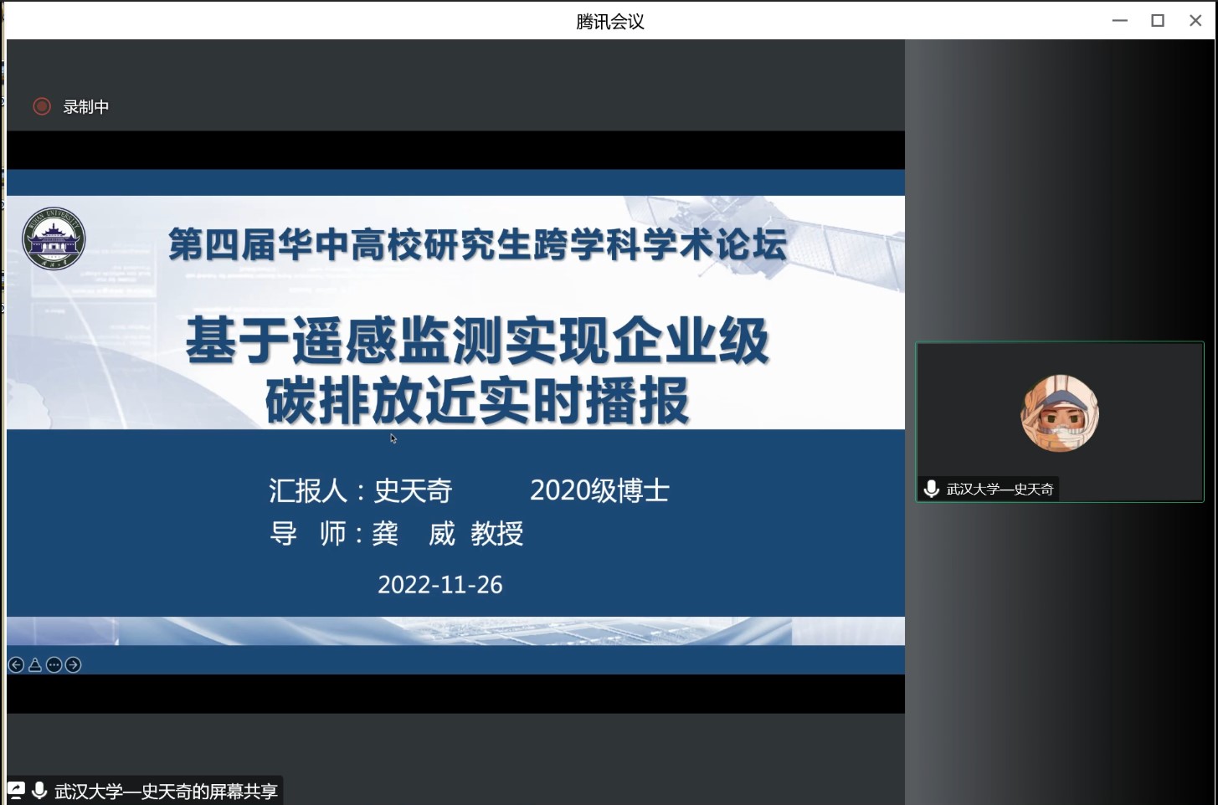1218x805 pixels.
Task: Select the 录制中 recording status label
Action: click(x=86, y=107)
